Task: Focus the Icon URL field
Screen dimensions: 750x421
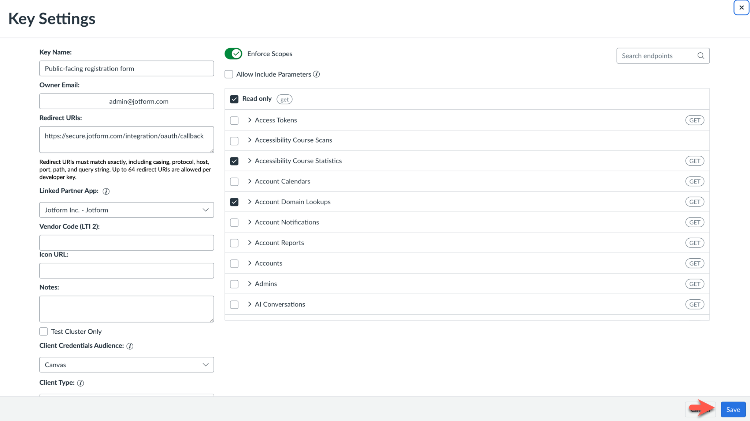Action: [x=127, y=271]
